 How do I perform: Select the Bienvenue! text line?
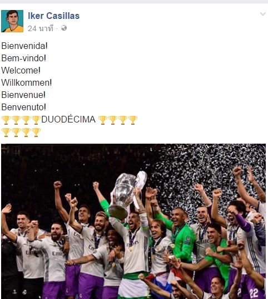point(23,95)
